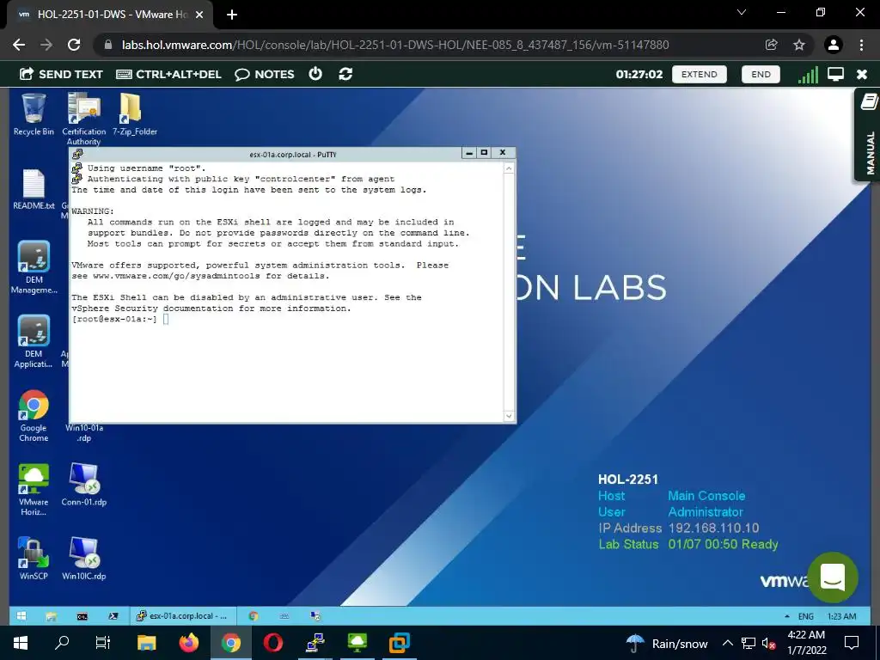Send CTRL+ALT+DEL to the console
This screenshot has height=660, width=880.
point(168,74)
